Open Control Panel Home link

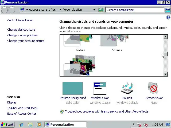[20, 20]
